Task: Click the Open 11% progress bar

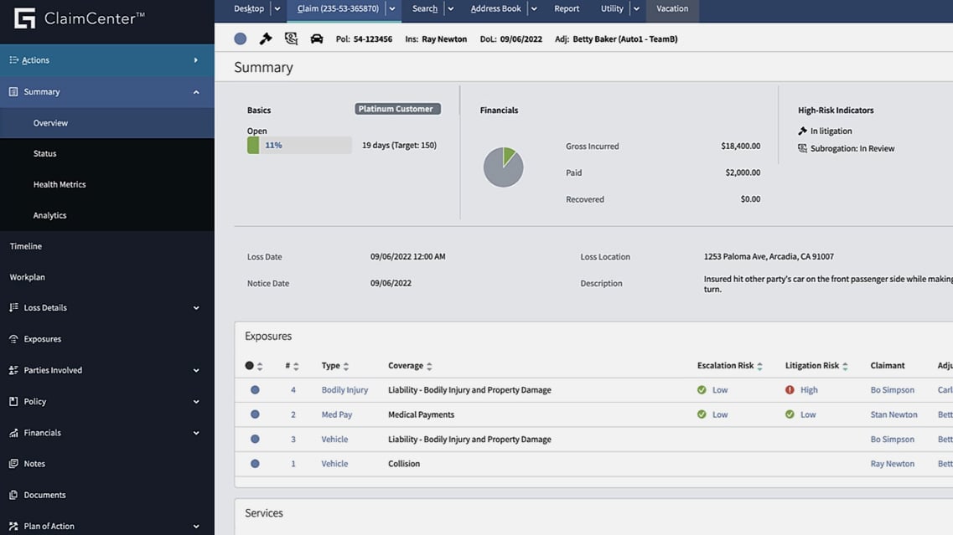Action: 301,145
